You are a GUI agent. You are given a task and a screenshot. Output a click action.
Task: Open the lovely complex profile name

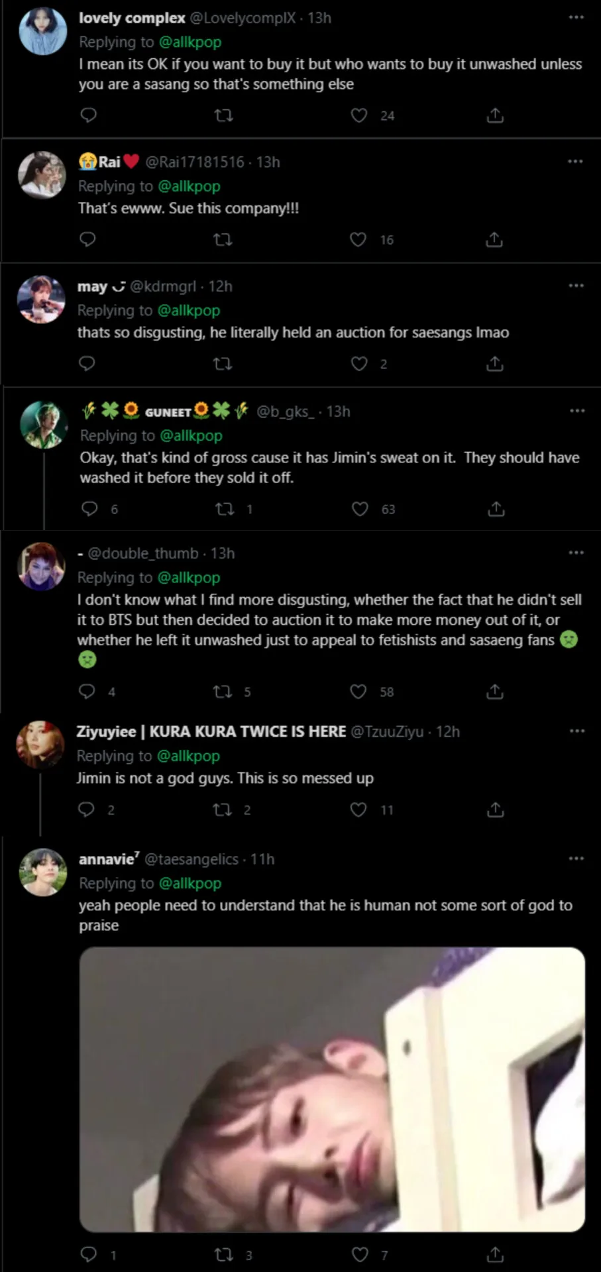pyautogui.click(x=132, y=18)
